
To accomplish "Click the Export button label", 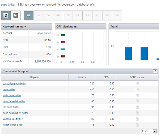I will [x=145, y=131].
